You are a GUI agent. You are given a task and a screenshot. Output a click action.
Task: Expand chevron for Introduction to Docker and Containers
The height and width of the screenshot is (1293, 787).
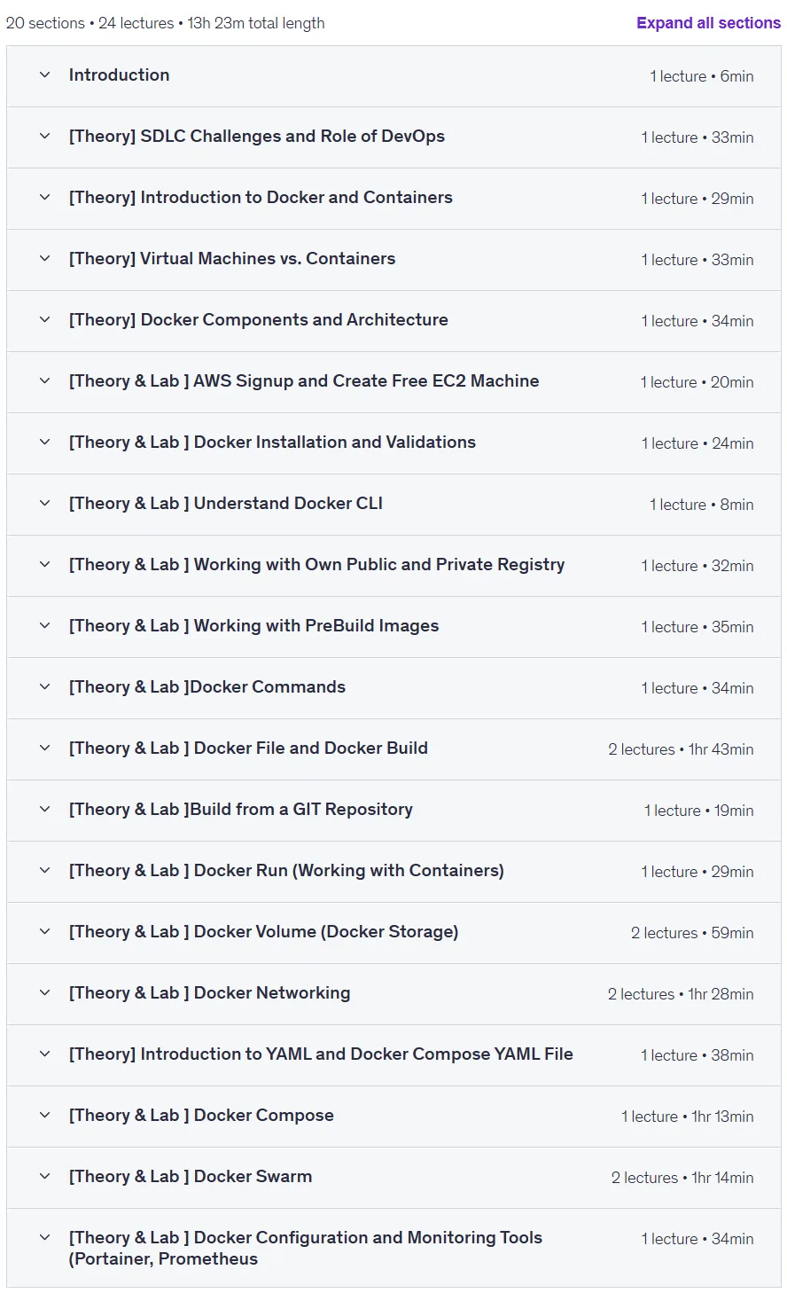coord(45,198)
